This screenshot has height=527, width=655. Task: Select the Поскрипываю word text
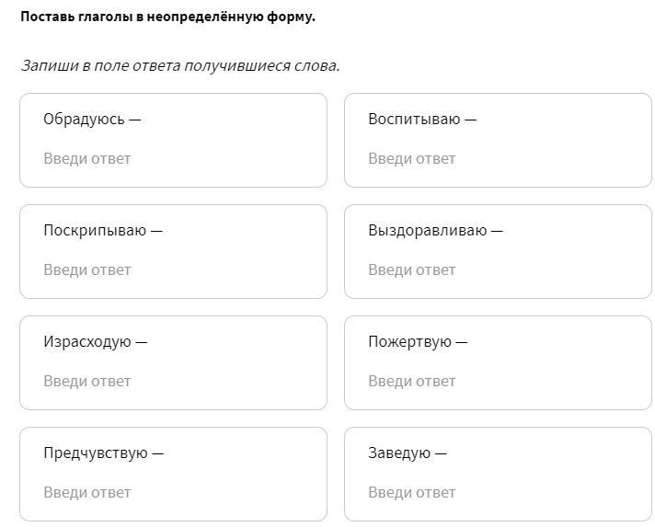[x=94, y=231]
